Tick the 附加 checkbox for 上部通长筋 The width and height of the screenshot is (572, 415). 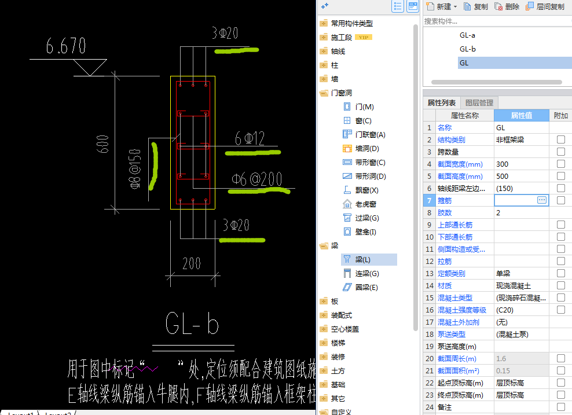(x=561, y=225)
